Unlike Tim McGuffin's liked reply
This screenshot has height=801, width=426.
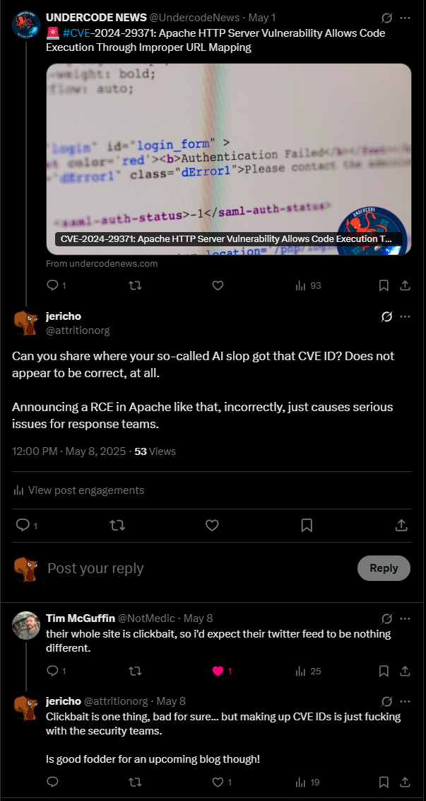(x=218, y=671)
